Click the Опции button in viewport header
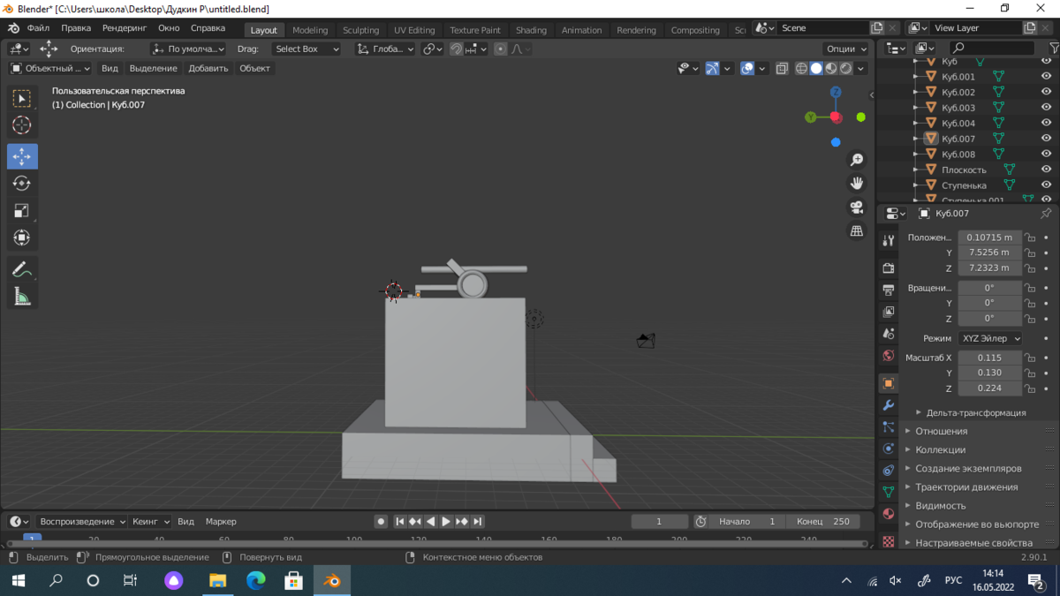This screenshot has height=596, width=1060. point(845,49)
